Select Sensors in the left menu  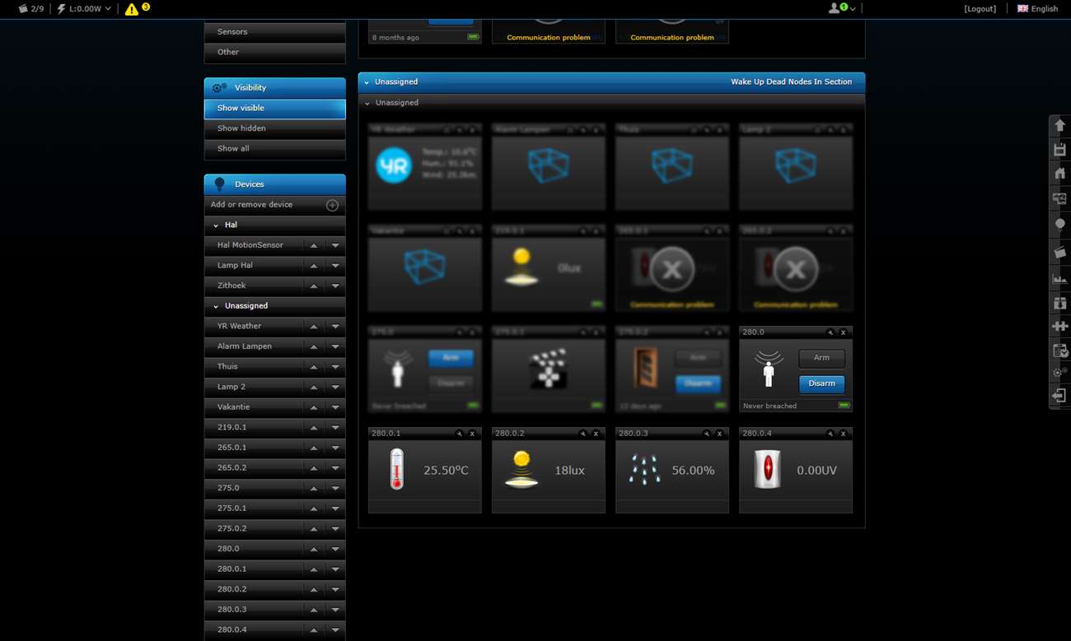274,32
